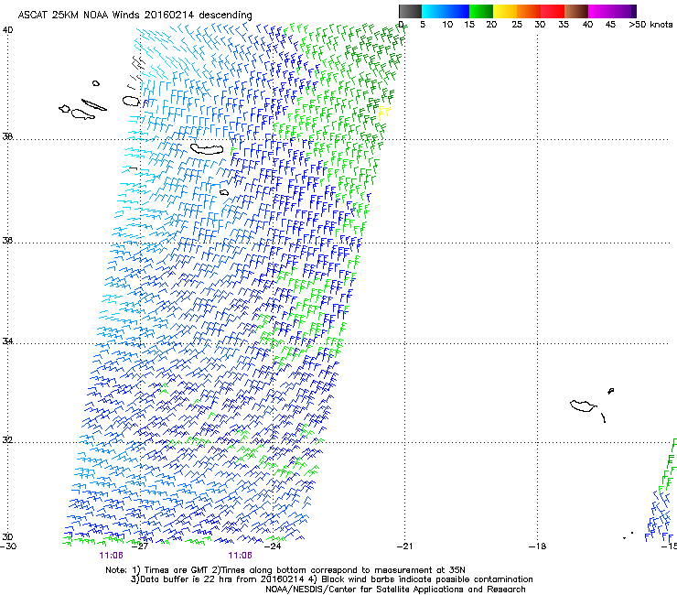
Task: Select the cyan 5-10 knots legend segment
Action: tap(433, 11)
